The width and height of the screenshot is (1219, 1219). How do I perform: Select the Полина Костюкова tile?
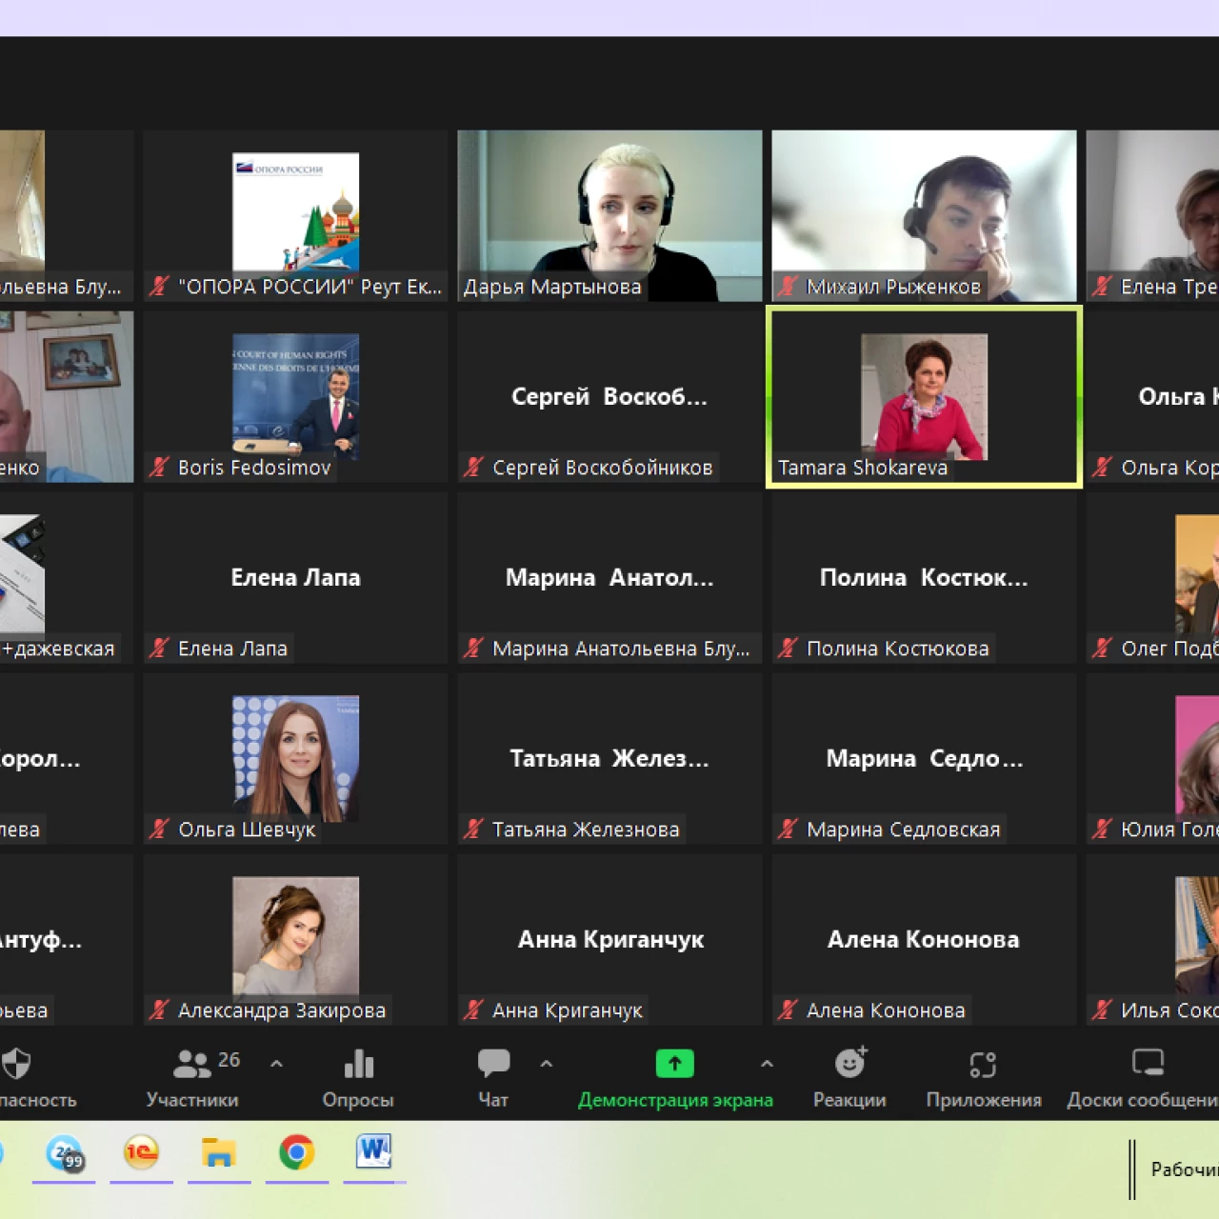(924, 578)
